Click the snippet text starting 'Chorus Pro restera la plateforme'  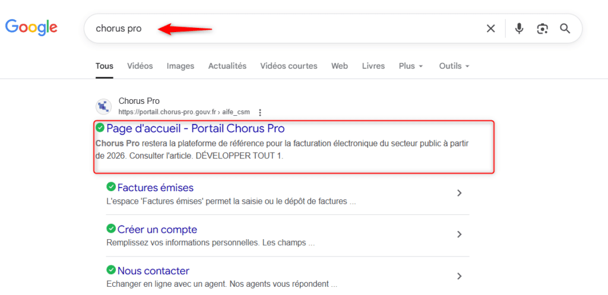[x=282, y=150]
